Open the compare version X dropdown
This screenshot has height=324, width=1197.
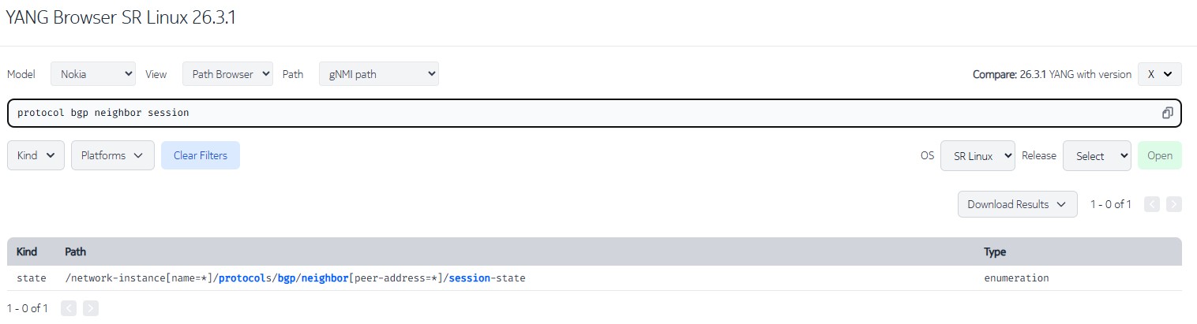(x=1160, y=74)
